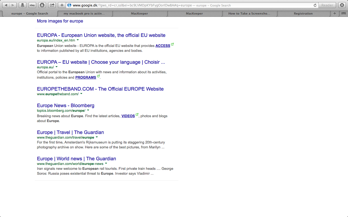This screenshot has width=348, height=217.
Task: Show downloads with the download arrow icon
Action: pos(342,5)
